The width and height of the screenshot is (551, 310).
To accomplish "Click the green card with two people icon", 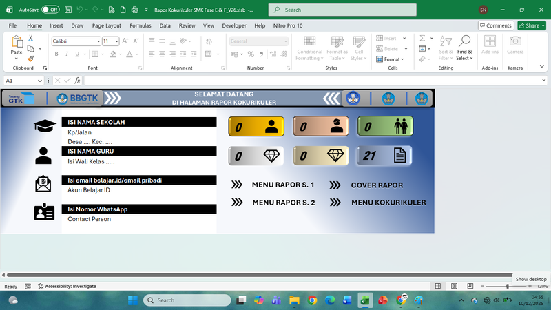I will pos(385,126).
